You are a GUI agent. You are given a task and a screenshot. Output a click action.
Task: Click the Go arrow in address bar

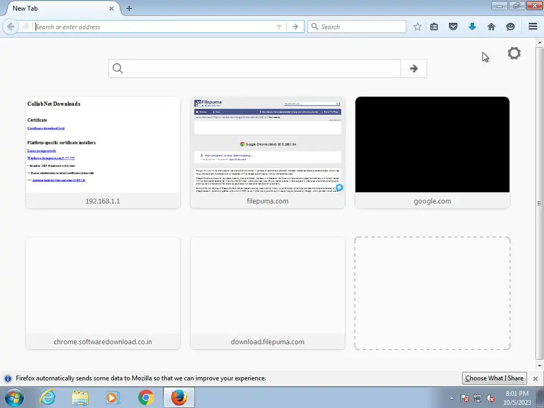tap(295, 27)
